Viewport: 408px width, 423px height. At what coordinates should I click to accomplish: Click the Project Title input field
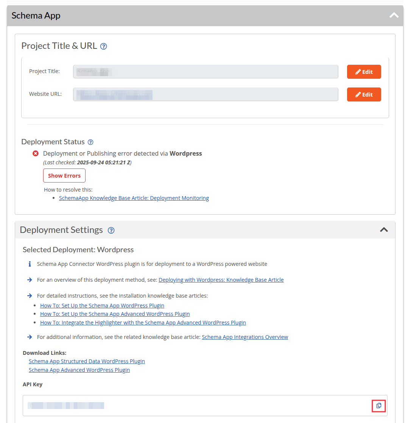206,72
